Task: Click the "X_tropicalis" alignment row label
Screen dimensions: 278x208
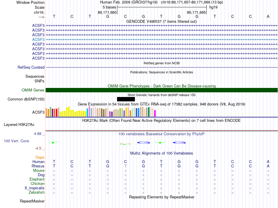Action: click(35, 188)
